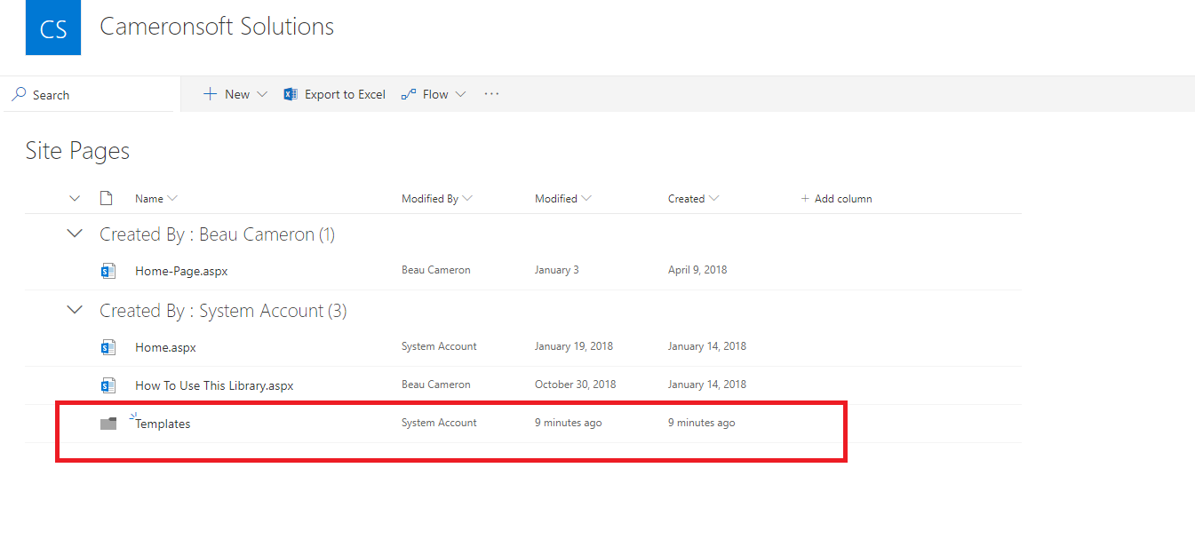Open How To Use This Library.aspx
The width and height of the screenshot is (1195, 555).
214,385
